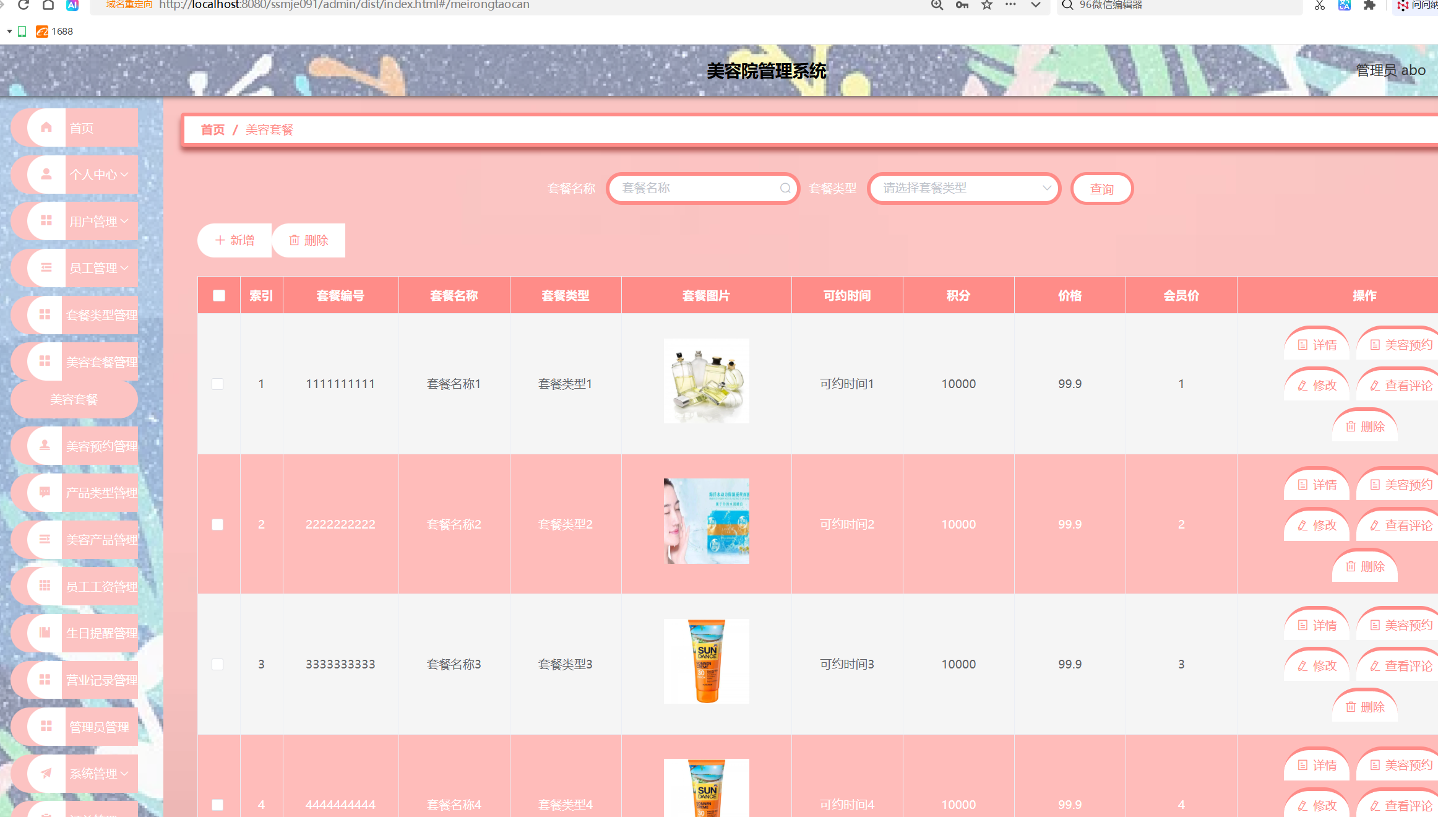The height and width of the screenshot is (817, 1438).
Task: Click the search magnifier inside the 套餐名称 field
Action: 785,188
